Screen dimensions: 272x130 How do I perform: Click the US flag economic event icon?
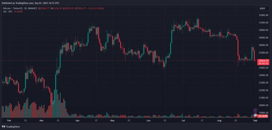coord(256,115)
